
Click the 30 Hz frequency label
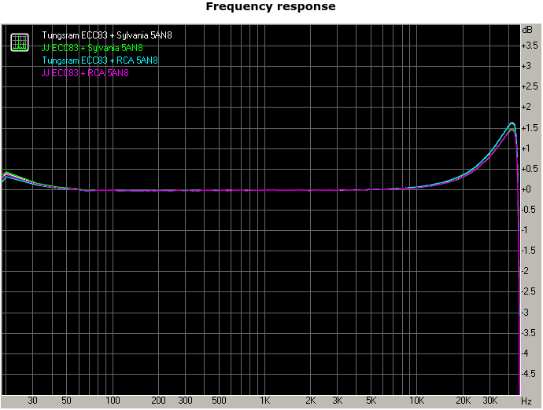click(32, 401)
